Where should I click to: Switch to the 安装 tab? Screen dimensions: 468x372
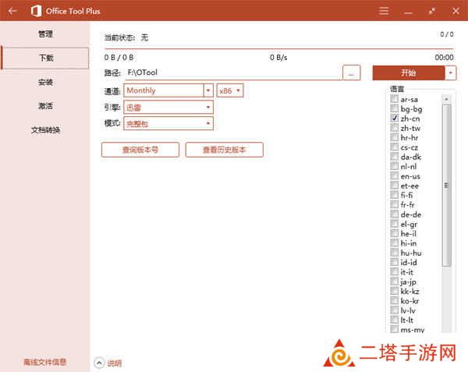click(45, 82)
